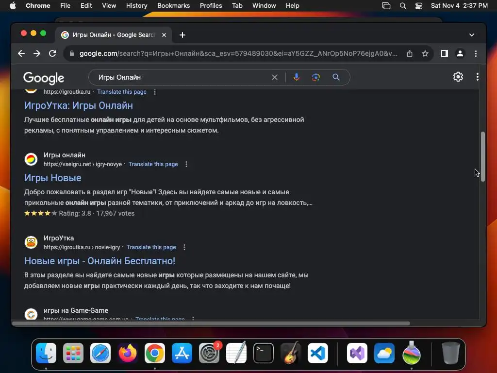Clear the Google search box text
Image resolution: width=497 pixels, height=373 pixels.
(275, 77)
